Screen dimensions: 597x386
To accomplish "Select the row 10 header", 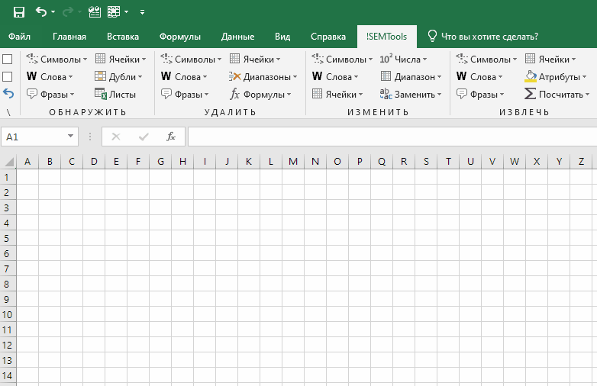I will pyautogui.click(x=7, y=314).
